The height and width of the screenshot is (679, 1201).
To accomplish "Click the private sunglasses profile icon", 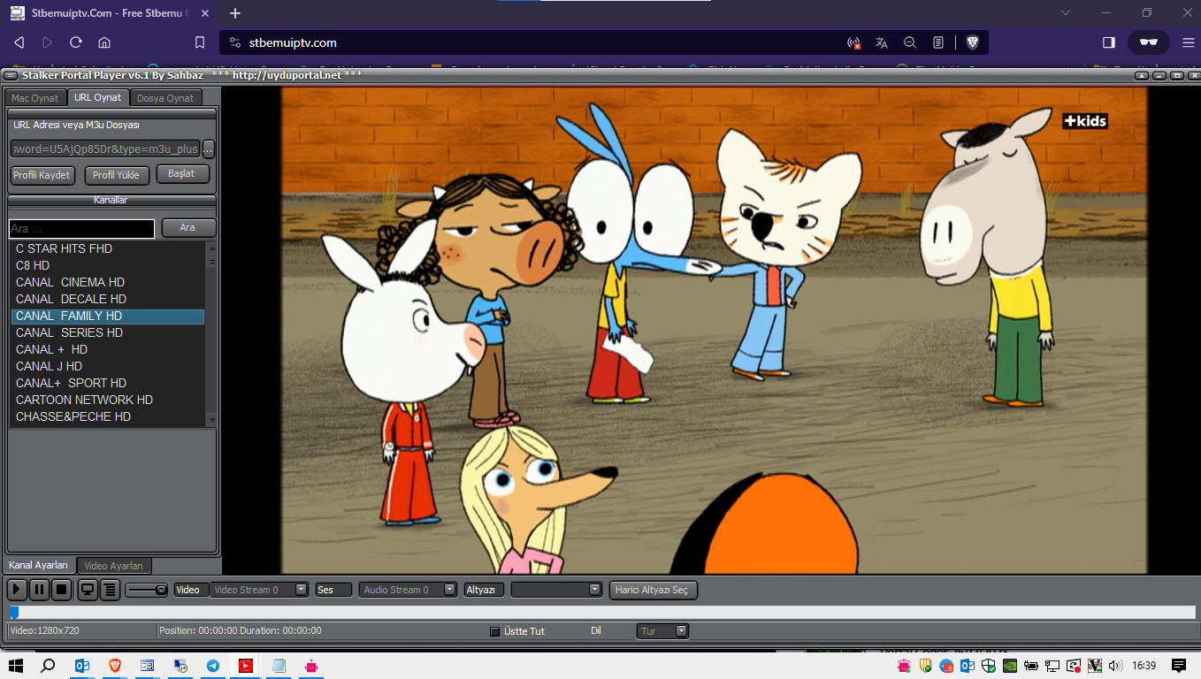I will pyautogui.click(x=1149, y=42).
